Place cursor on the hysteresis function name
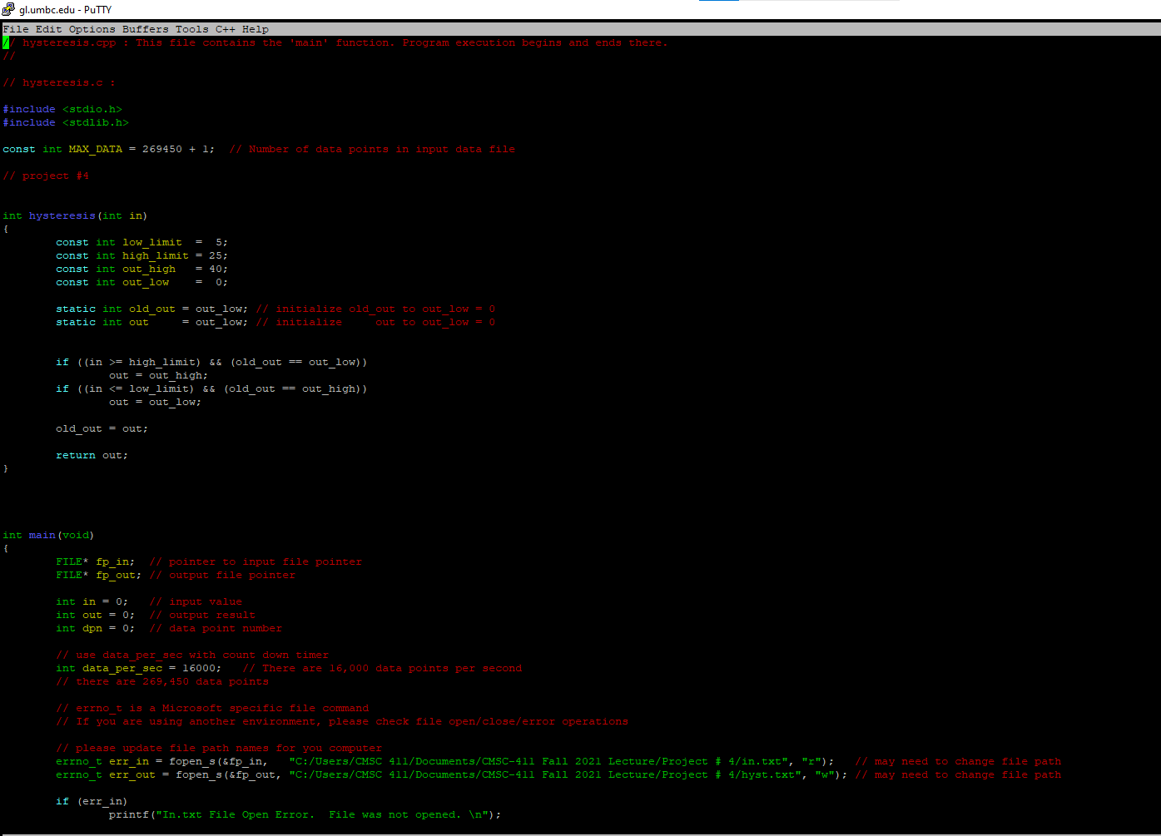Image resolution: width=1161 pixels, height=836 pixels. coord(62,215)
